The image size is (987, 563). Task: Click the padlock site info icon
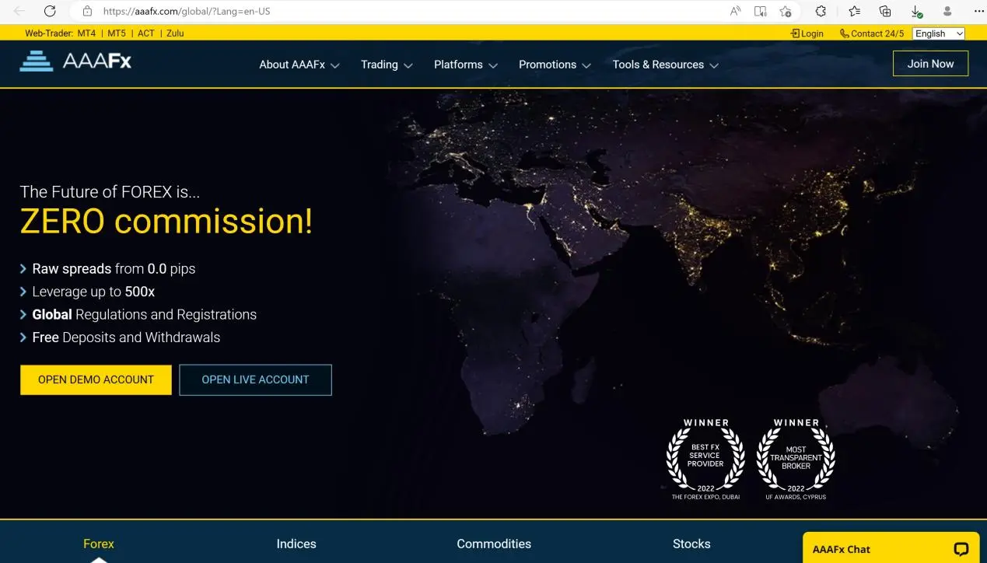click(x=87, y=11)
